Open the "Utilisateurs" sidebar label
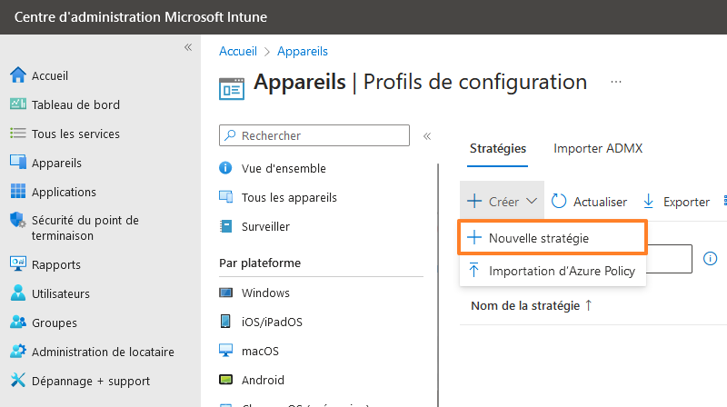The width and height of the screenshot is (727, 407). pos(61,293)
